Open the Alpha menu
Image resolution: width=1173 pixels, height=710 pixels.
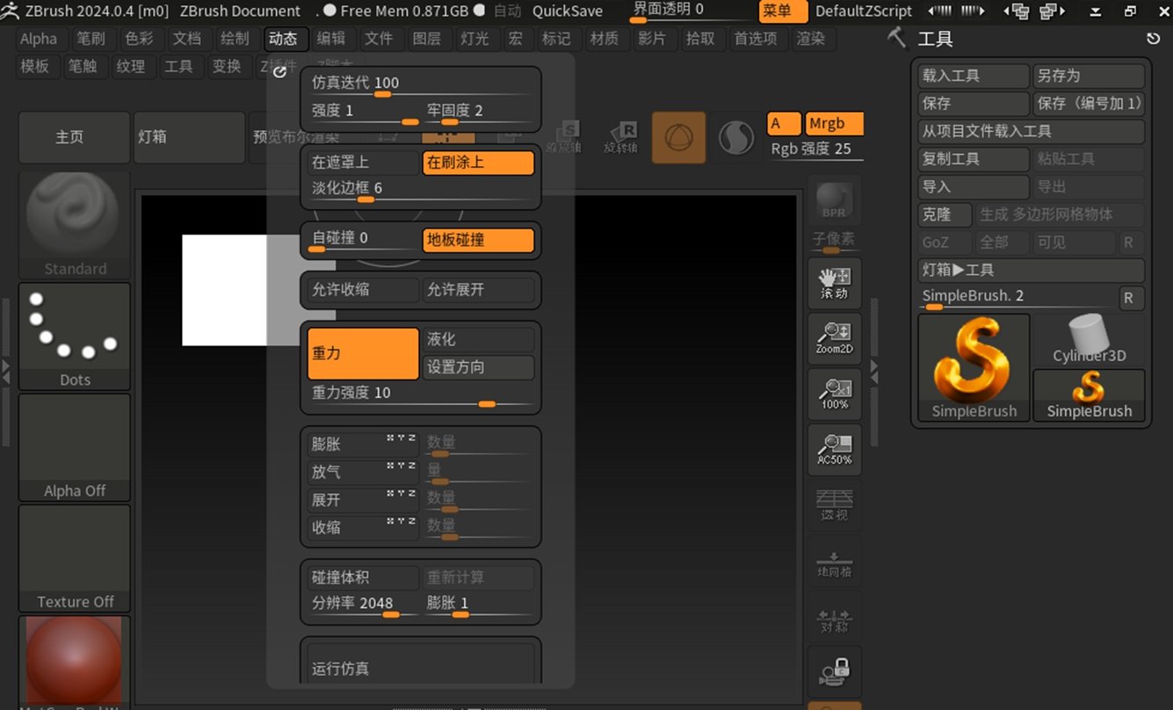click(x=39, y=39)
